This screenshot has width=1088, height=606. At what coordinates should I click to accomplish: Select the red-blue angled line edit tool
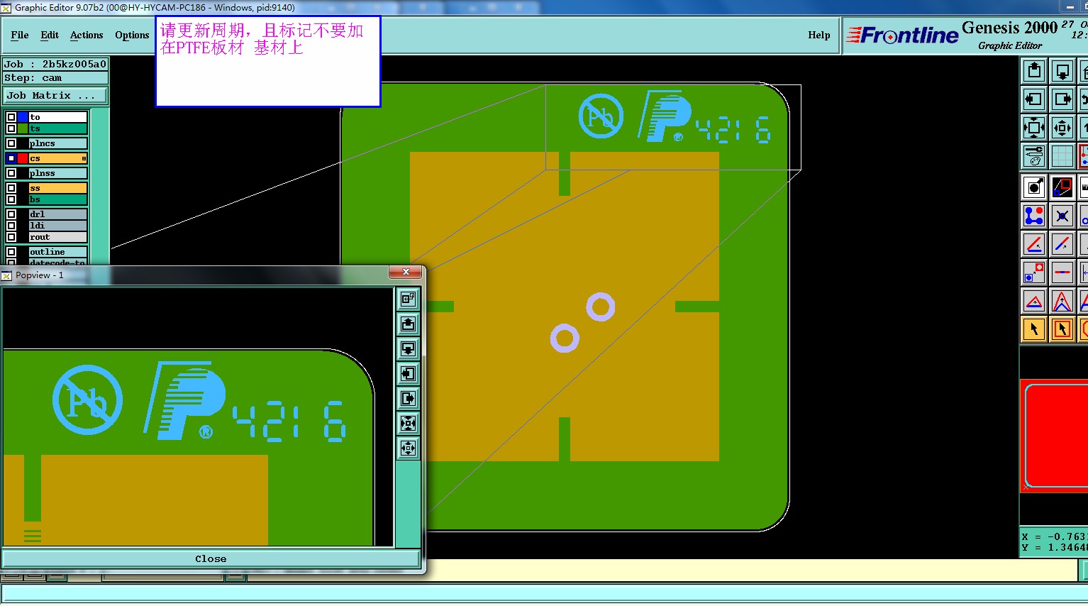[x=1034, y=244]
